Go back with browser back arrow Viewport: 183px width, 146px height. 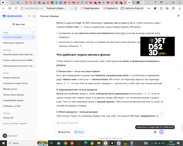3,8
